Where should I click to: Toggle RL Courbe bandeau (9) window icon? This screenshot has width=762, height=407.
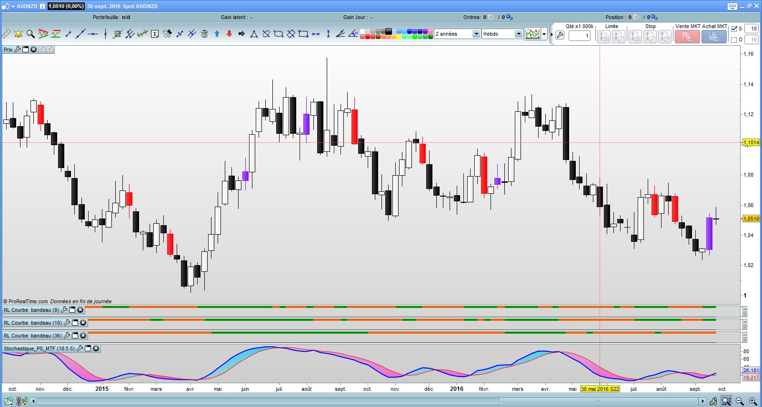72,310
